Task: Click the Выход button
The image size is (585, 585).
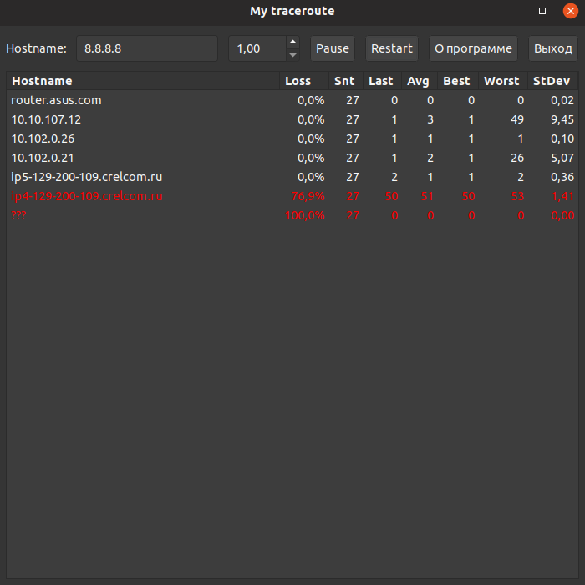Action: (553, 48)
